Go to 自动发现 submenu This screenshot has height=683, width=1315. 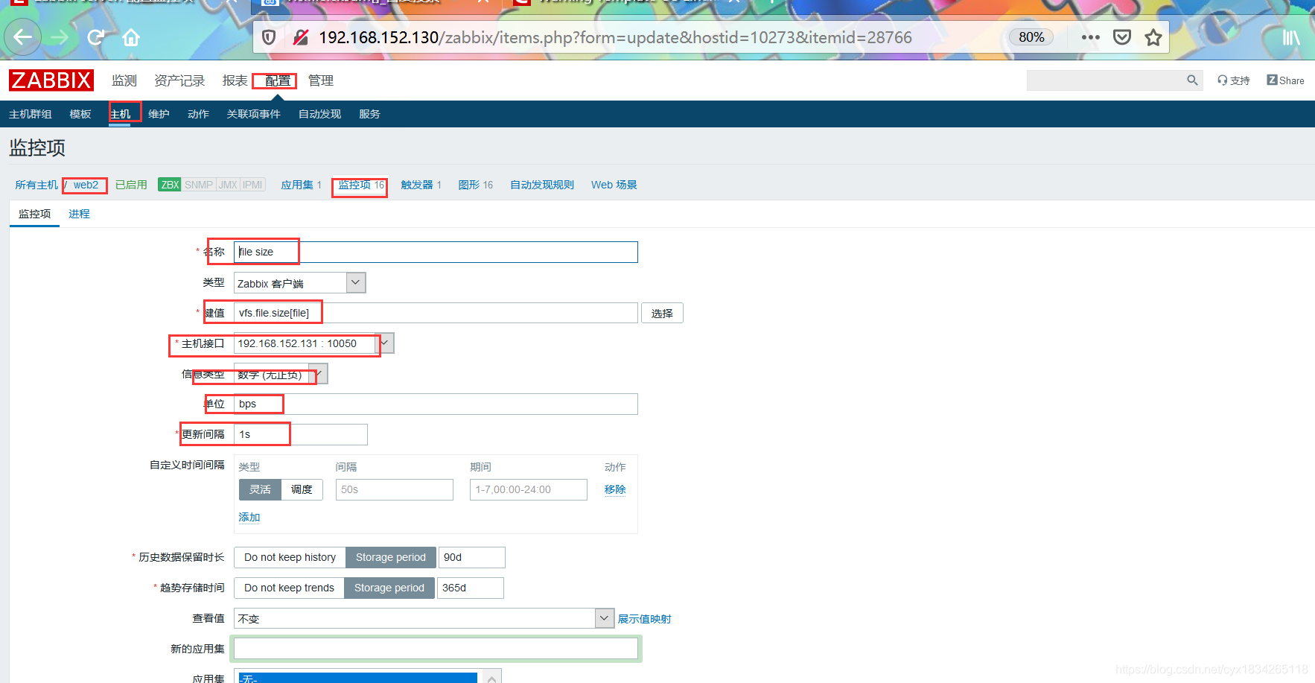pos(319,114)
